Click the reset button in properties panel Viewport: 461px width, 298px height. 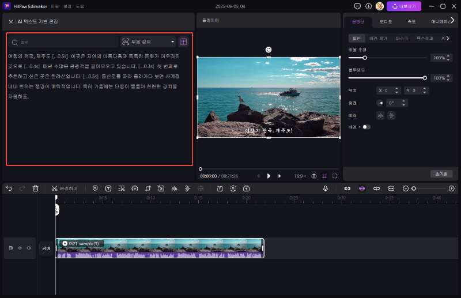(x=441, y=174)
